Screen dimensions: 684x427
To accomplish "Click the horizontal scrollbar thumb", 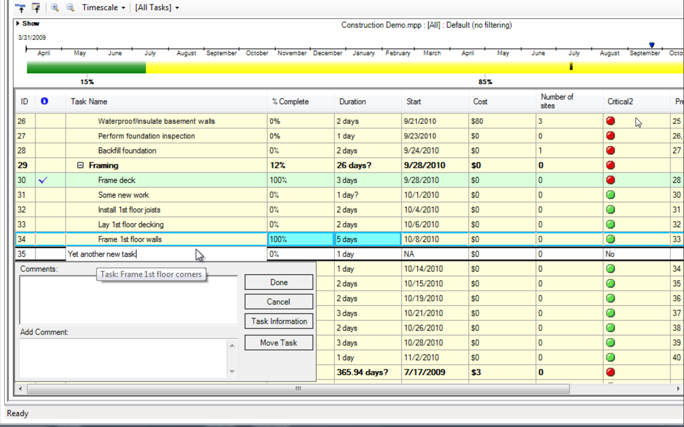I will tap(298, 389).
